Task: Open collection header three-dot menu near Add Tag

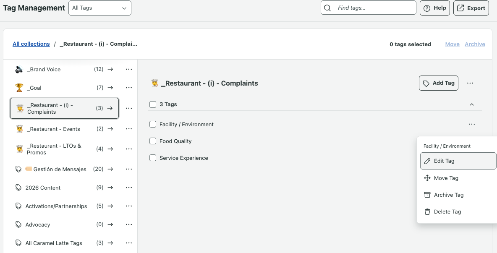Action: (470, 83)
